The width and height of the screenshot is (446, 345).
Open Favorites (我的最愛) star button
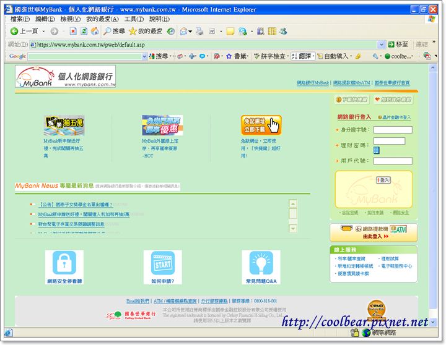(146, 32)
